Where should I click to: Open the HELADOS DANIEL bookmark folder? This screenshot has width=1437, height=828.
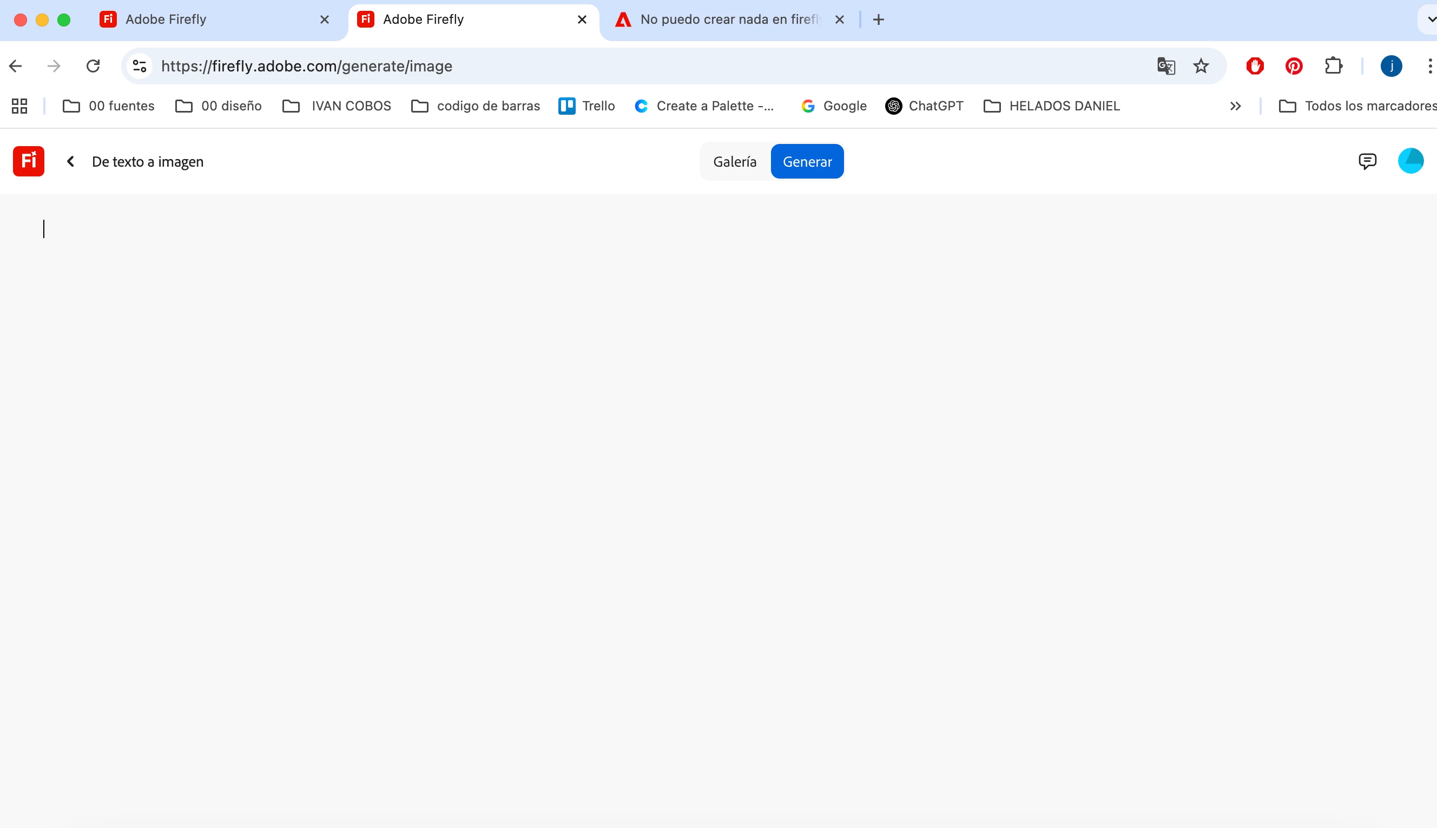pos(1052,107)
